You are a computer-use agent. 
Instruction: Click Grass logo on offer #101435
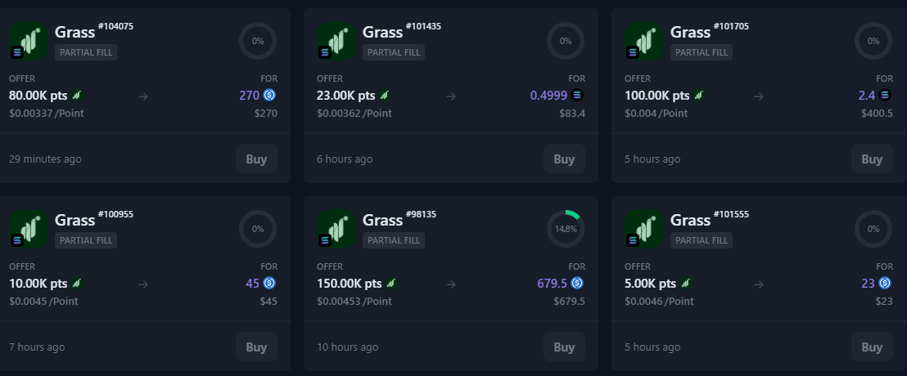click(336, 40)
